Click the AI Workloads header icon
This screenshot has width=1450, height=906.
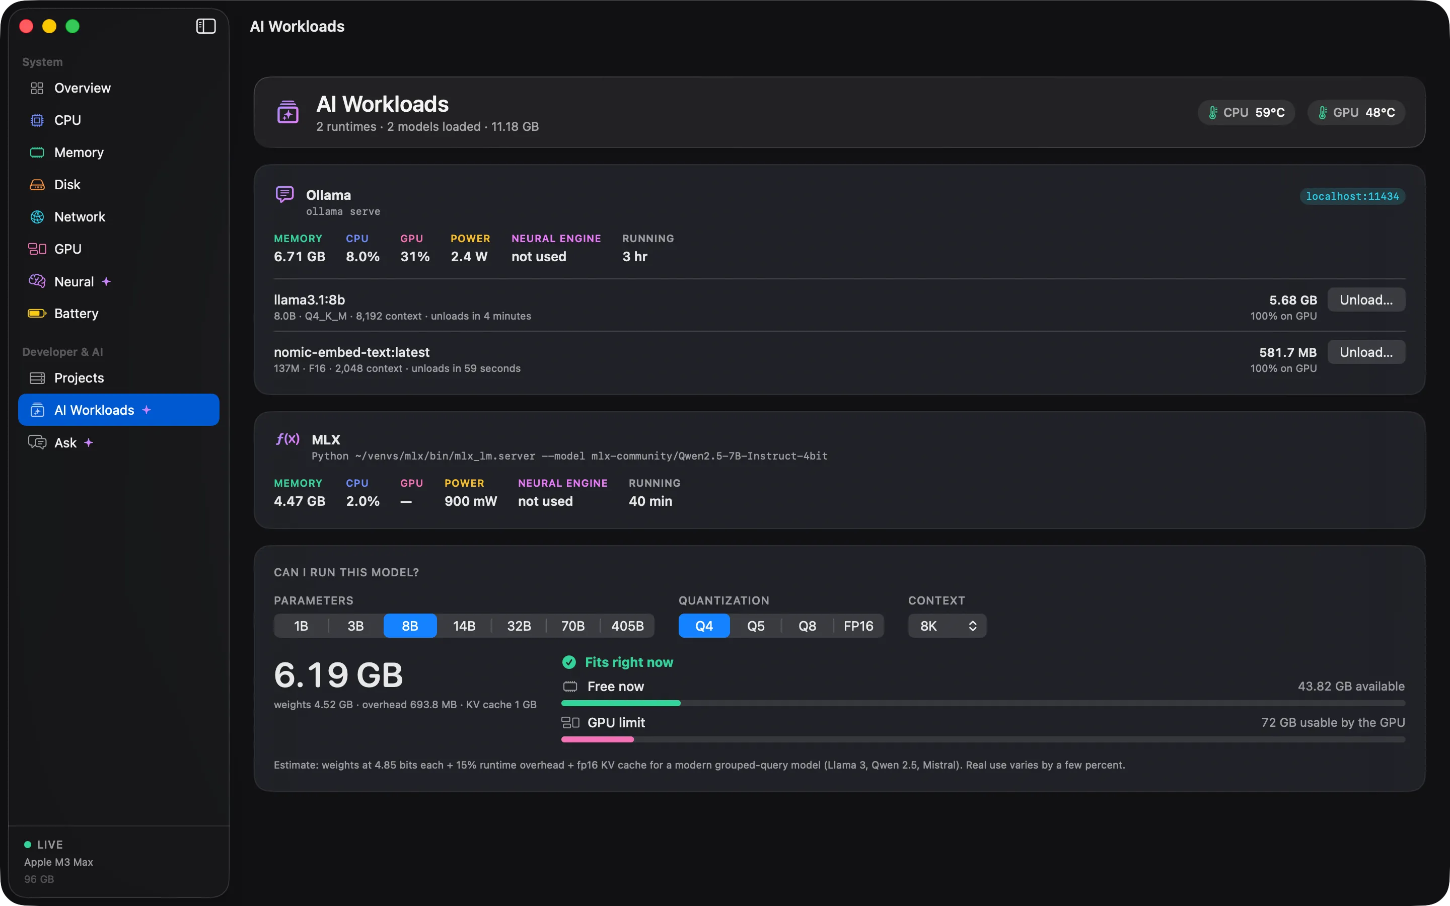(287, 112)
